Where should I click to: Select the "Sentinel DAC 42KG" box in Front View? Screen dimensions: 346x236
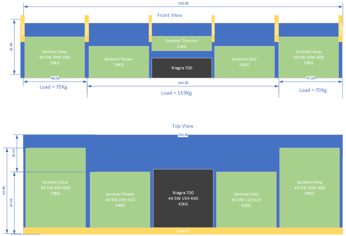[244, 62]
